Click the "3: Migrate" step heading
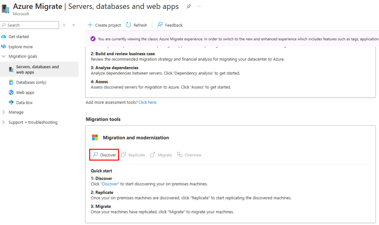The width and height of the screenshot is (379, 225). pos(101,206)
